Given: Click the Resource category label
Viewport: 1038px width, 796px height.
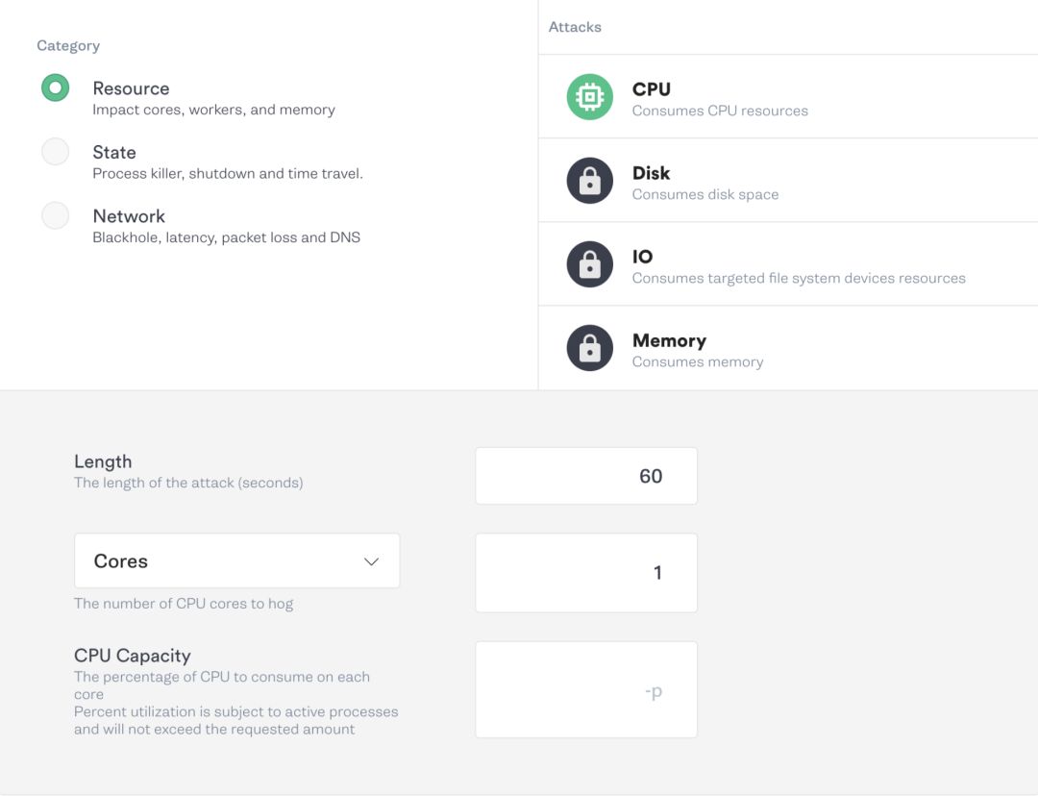Looking at the screenshot, I should click(x=131, y=88).
